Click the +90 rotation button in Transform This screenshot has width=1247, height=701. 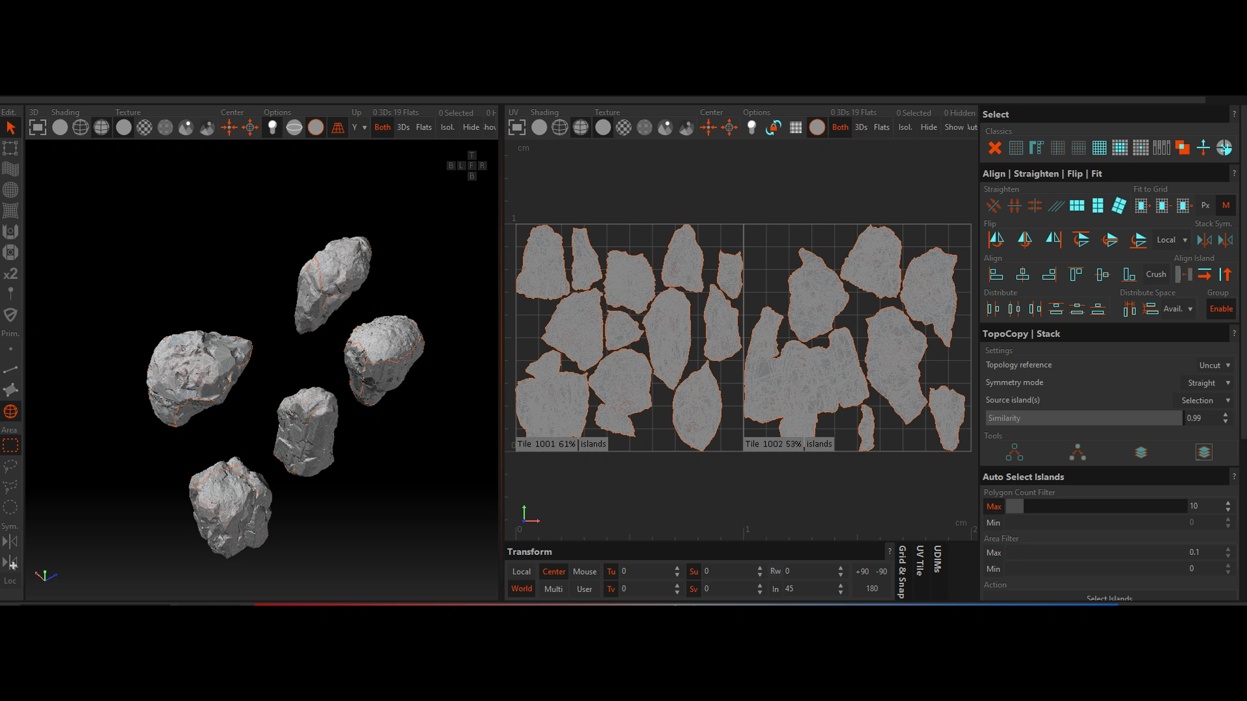(862, 572)
